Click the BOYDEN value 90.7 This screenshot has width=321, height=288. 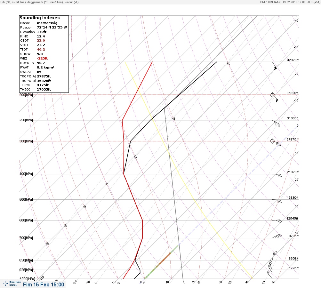(41, 63)
